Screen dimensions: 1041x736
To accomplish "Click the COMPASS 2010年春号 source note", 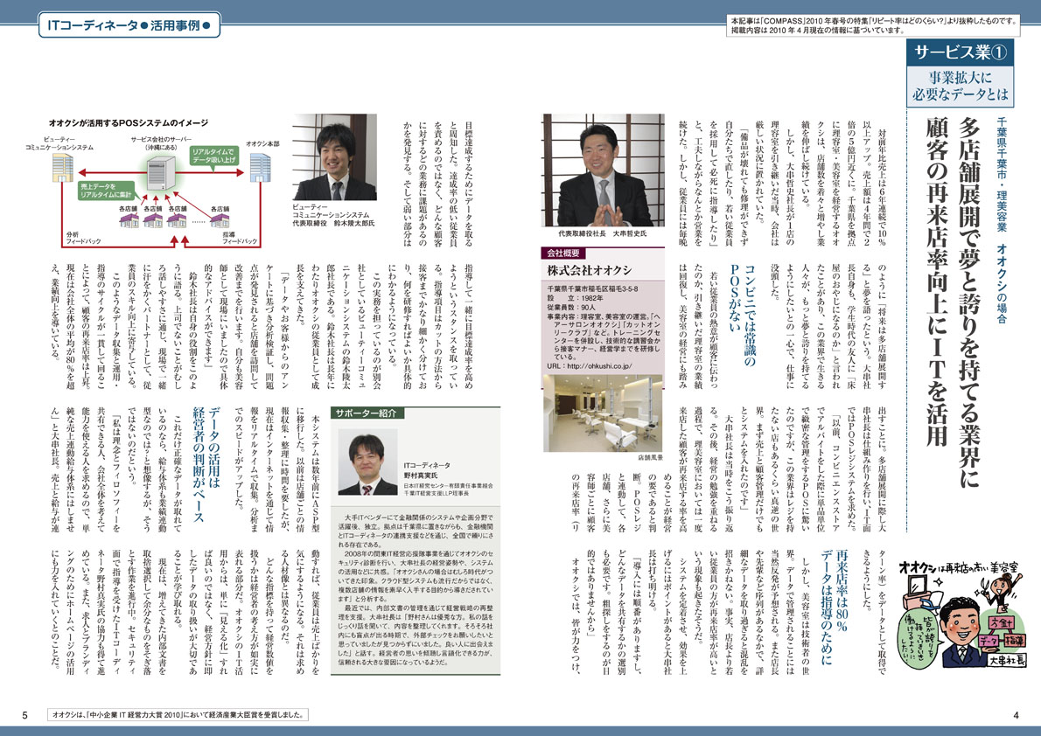I will pyautogui.click(x=872, y=26).
